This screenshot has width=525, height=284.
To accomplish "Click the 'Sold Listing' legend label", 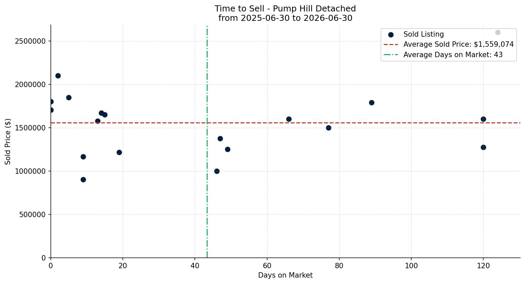I will coord(424,34).
